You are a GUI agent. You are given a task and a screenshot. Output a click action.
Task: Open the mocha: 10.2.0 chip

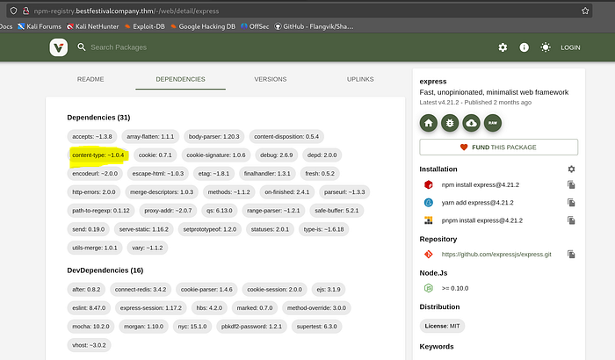pos(90,327)
